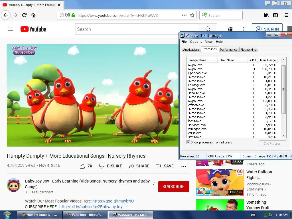Uncheck Show processes from all users
The width and height of the screenshot is (292, 219).
[188, 142]
